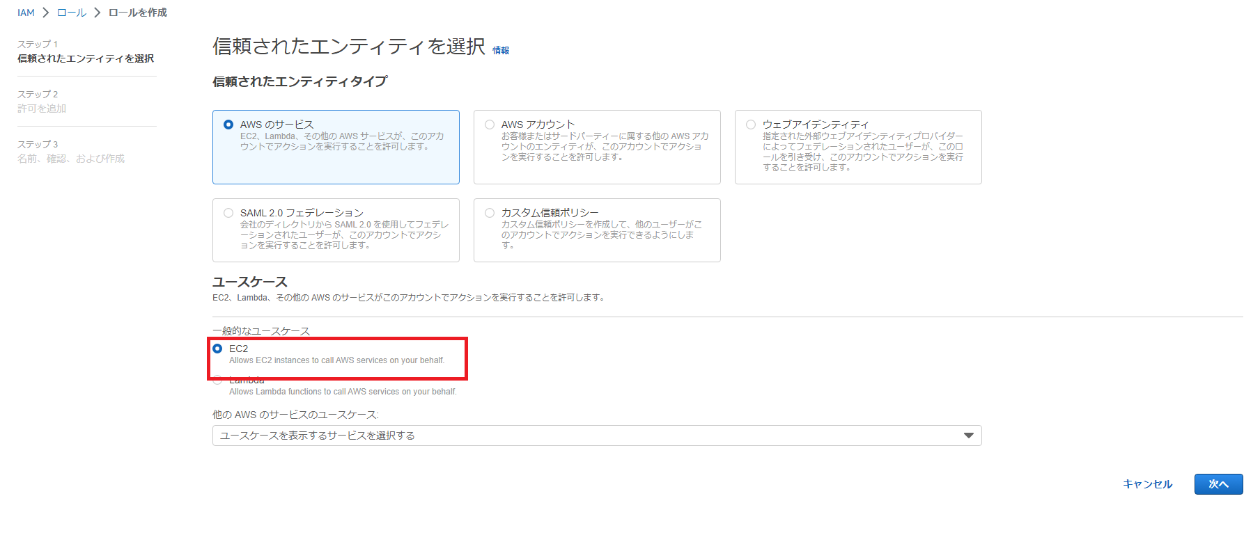The width and height of the screenshot is (1260, 535).
Task: Click the ロールを作成 breadcrumb text
Action: point(138,13)
